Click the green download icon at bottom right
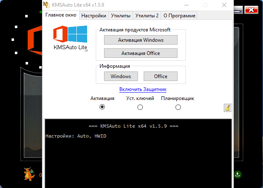The width and height of the screenshot is (263, 188). click(x=238, y=174)
